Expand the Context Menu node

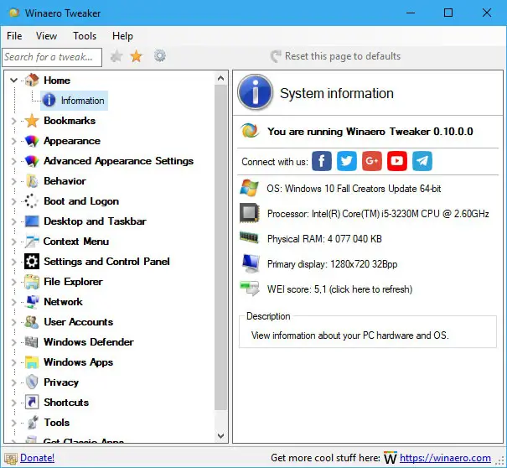point(13,242)
